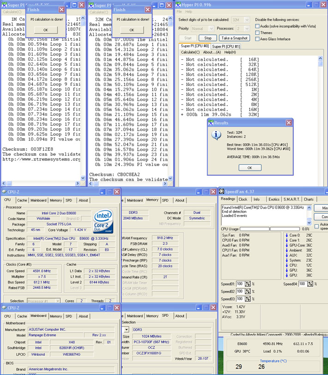Image resolution: width=328 pixels, height=375 pixels.
Task: Open SPD tab in upper CPU-Z window
Action: click(x=69, y=200)
